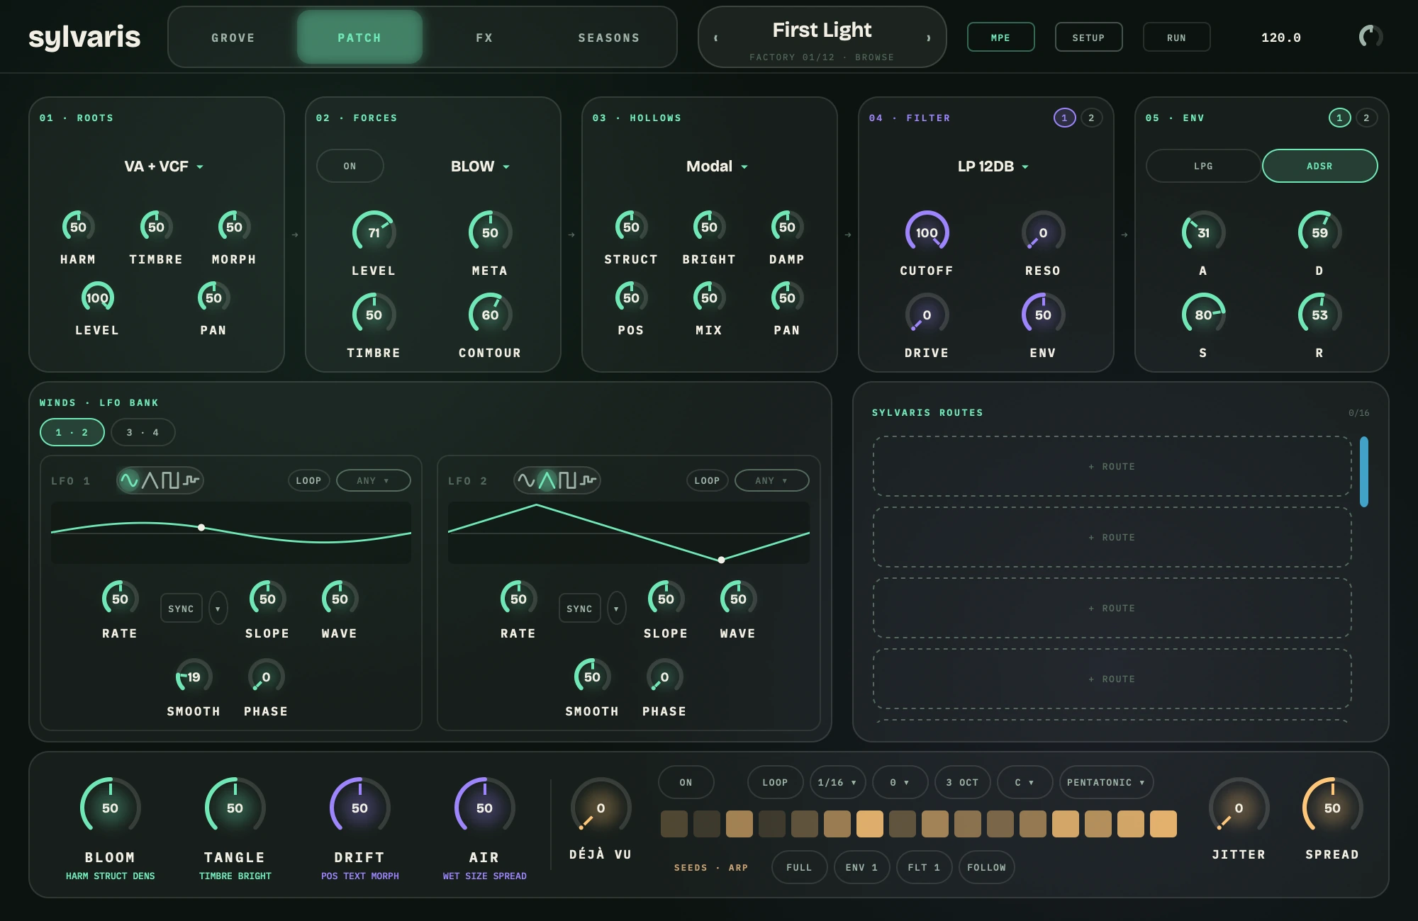
Task: Select envelope slot 2
Action: point(1366,118)
